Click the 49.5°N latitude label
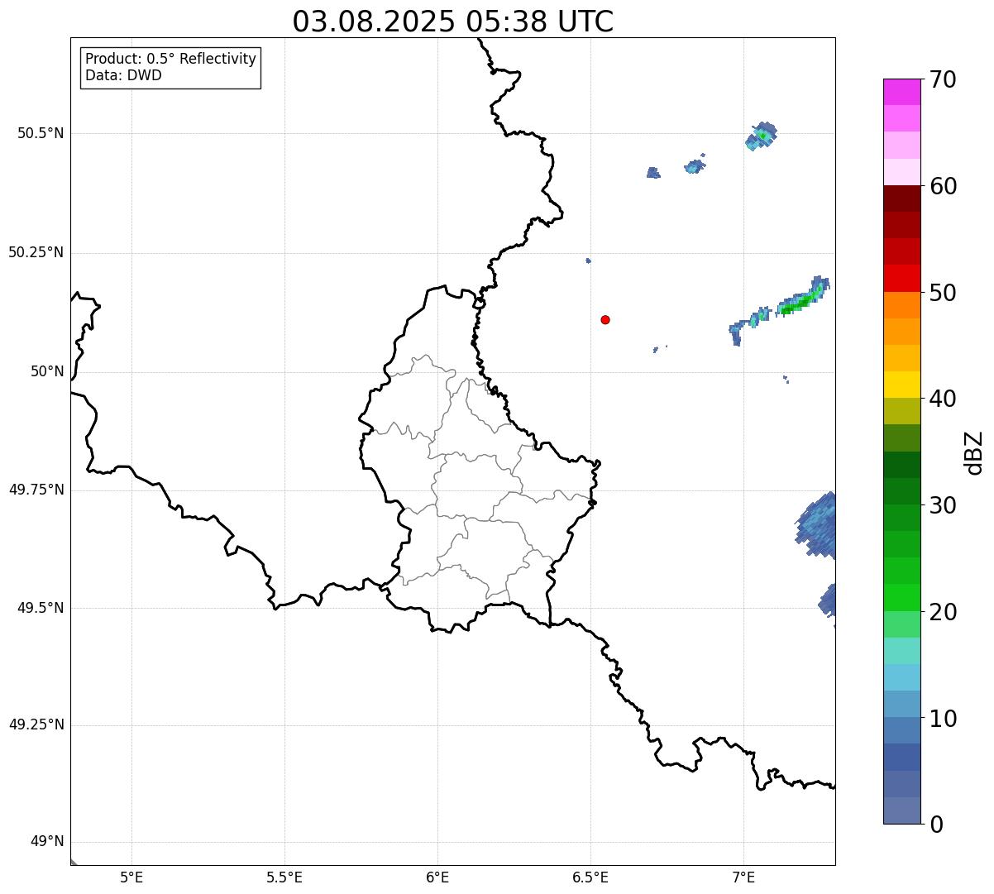The width and height of the screenshot is (994, 894). [x=41, y=608]
